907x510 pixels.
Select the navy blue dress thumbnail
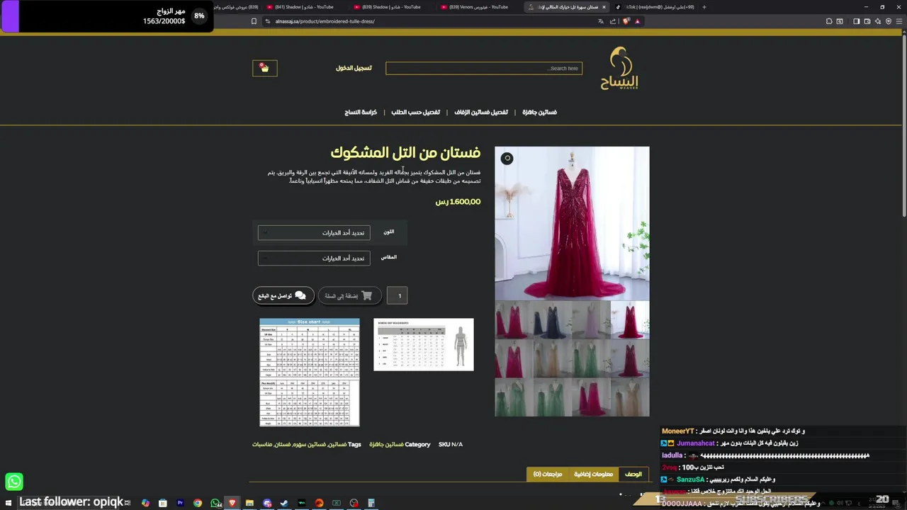tap(552, 320)
